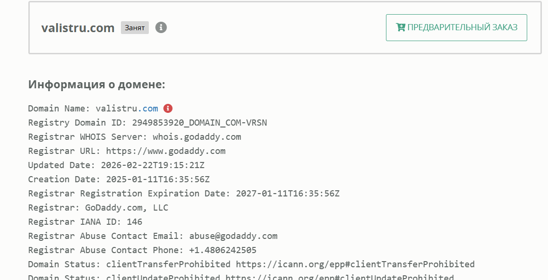Click the gray info icon beside Занят badge
The image size is (548, 280).
point(161,27)
